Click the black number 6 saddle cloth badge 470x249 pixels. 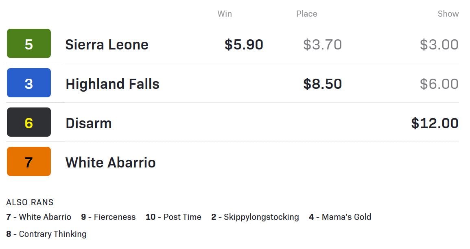tap(29, 122)
